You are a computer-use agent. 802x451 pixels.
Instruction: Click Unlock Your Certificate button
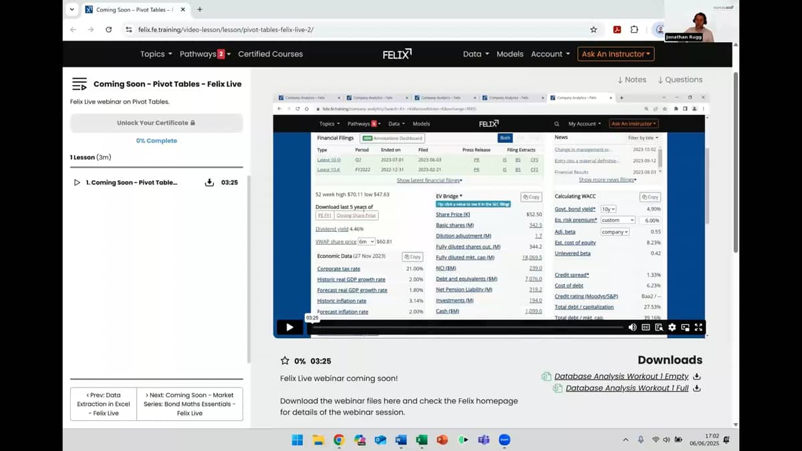coord(156,123)
